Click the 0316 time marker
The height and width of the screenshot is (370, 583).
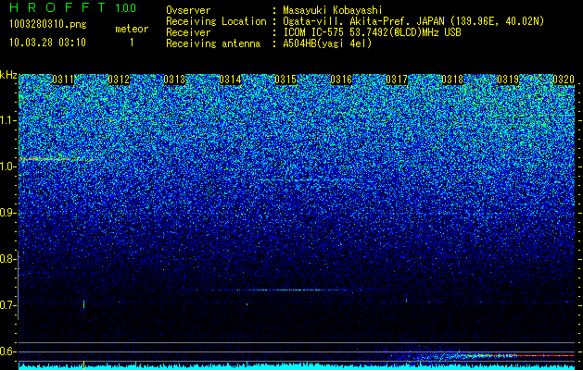[x=341, y=80]
